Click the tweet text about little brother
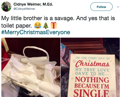The height and width of the screenshot is (97, 120). click(58, 22)
